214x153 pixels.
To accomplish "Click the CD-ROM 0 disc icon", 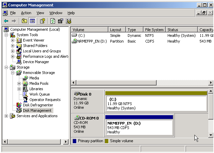I will (77, 118).
